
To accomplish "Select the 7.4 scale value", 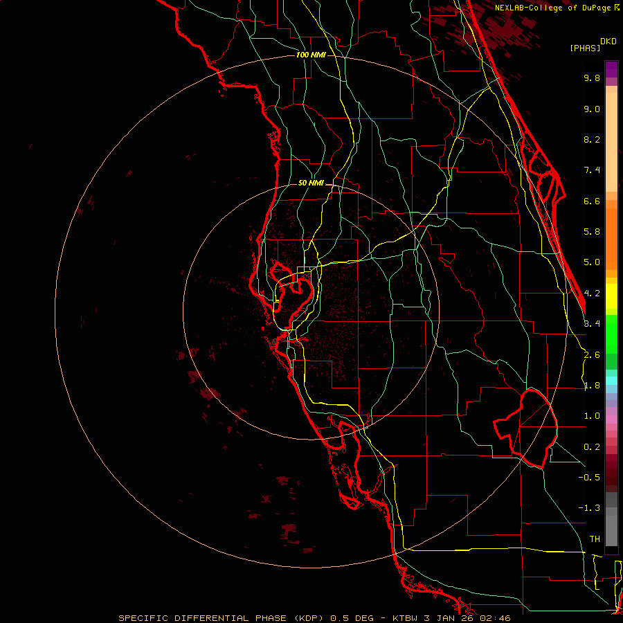I will [592, 170].
